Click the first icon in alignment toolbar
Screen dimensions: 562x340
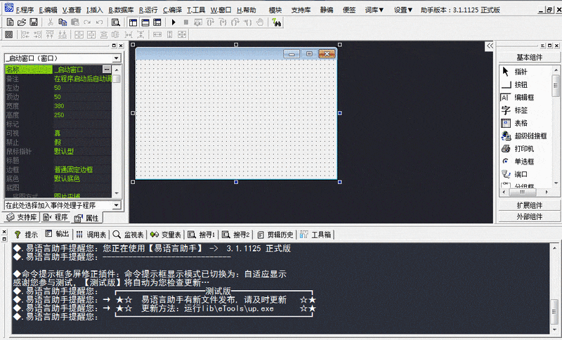coord(9,34)
